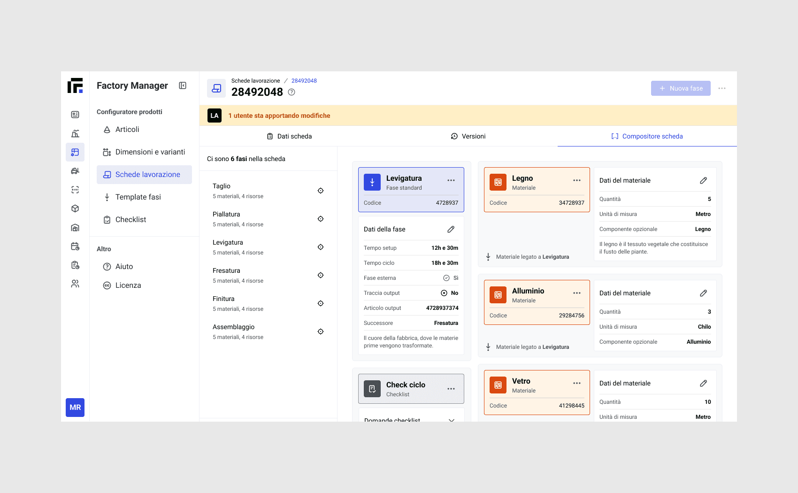Open the clipboard clock icon in sidebar rail
Screen dimensions: 798x493
(75, 265)
